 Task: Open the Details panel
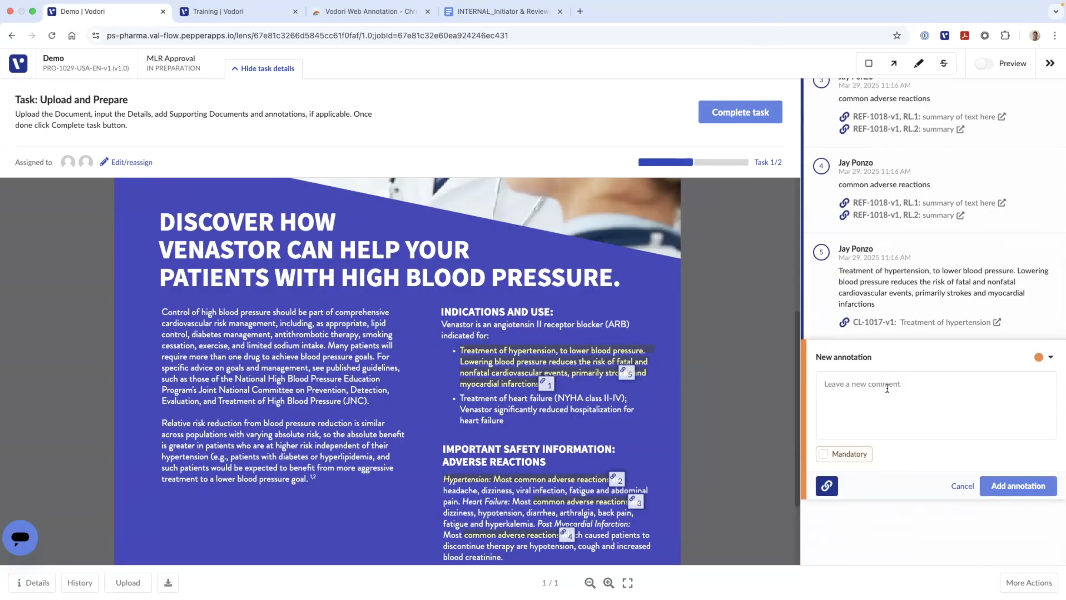[x=32, y=583]
